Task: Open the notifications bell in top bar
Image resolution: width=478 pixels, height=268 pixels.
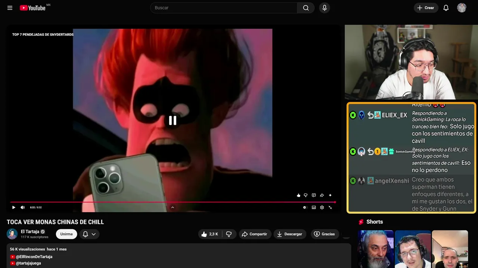Action: click(x=446, y=8)
